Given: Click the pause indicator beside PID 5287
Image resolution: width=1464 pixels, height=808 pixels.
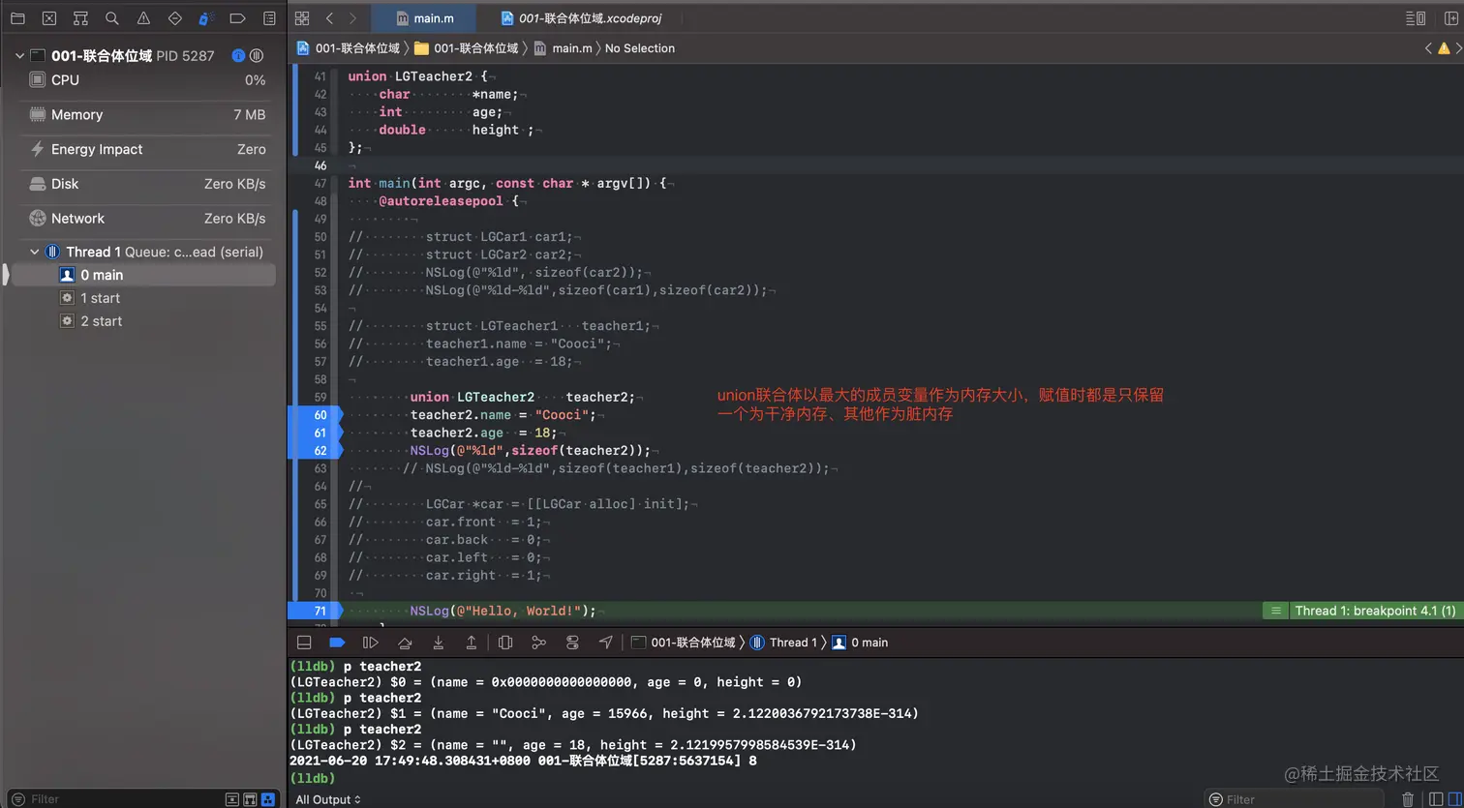Looking at the screenshot, I should point(257,56).
